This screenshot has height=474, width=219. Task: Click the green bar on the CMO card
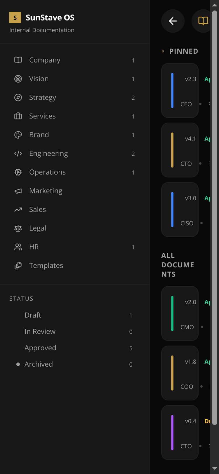pyautogui.click(x=172, y=313)
